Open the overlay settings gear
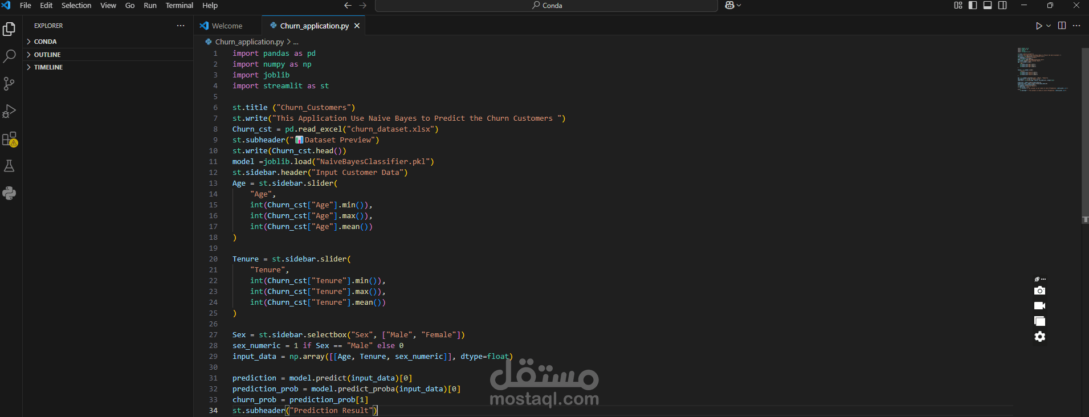 (1040, 337)
